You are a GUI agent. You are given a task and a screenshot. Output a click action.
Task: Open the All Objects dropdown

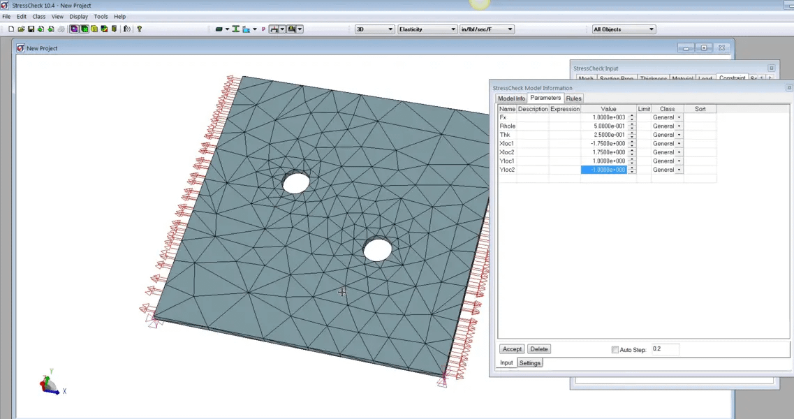click(651, 29)
